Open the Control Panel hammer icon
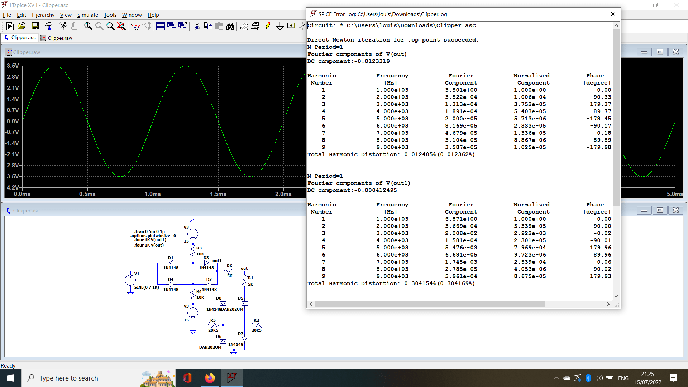Screen dimensions: 688x387 coord(49,26)
